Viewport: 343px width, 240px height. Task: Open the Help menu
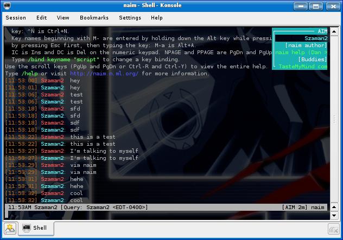(156, 17)
